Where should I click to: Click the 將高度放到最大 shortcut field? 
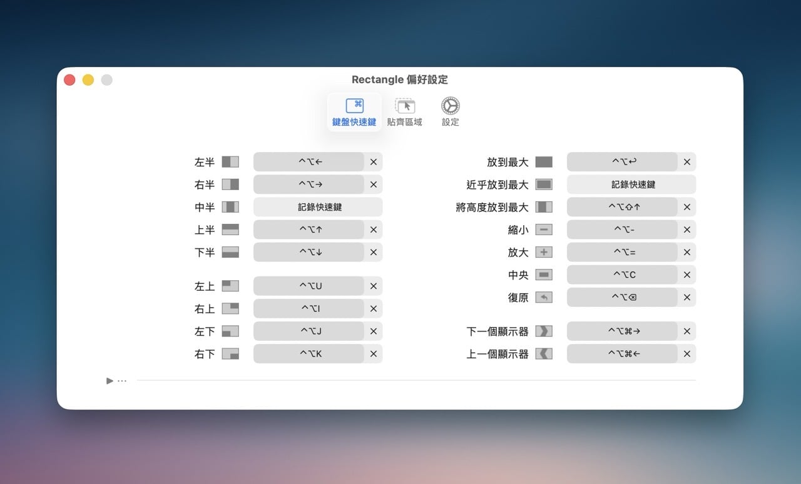pos(623,207)
